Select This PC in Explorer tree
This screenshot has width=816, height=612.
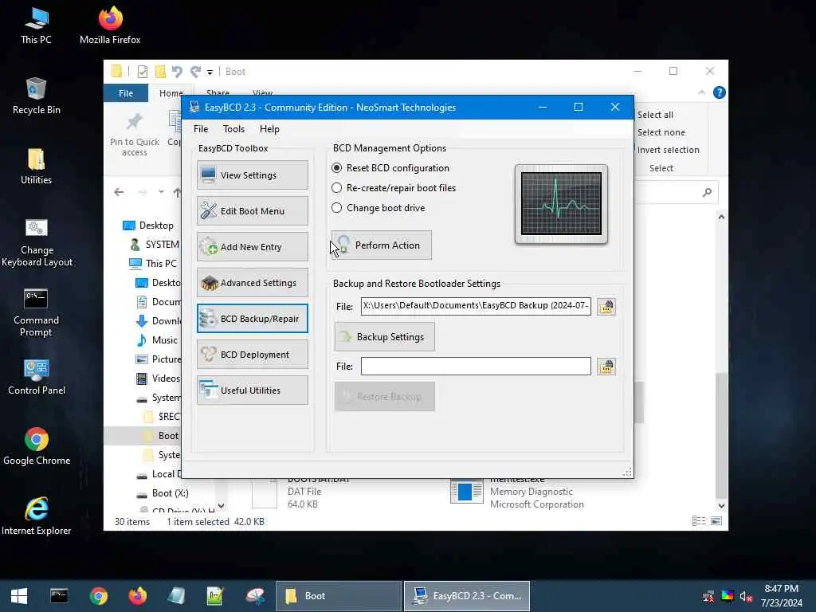click(x=154, y=263)
